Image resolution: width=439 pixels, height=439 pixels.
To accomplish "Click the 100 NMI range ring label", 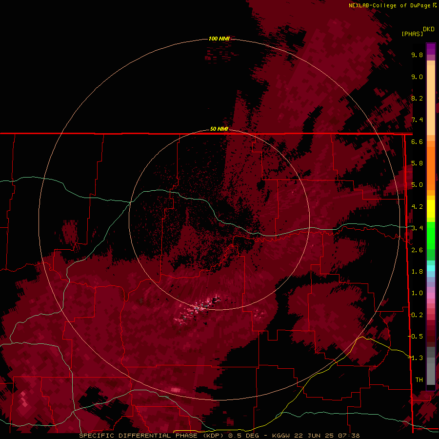I will (x=219, y=39).
